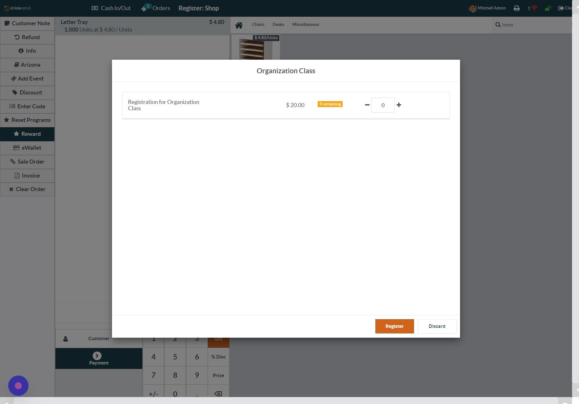Decrease ticket quantity with minus icon
The width and height of the screenshot is (579, 404).
(367, 105)
